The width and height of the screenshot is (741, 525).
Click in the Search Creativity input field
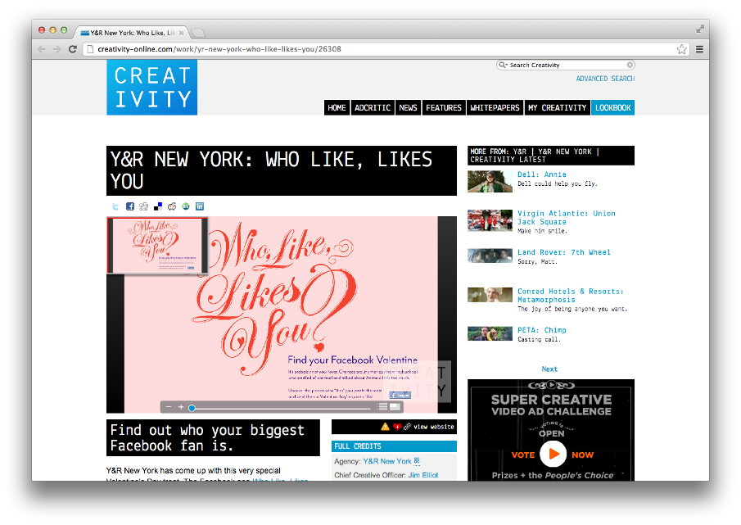tap(567, 66)
